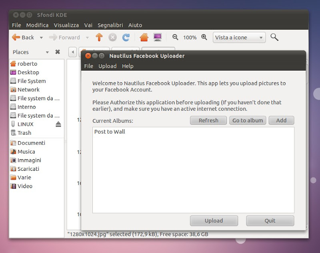Open the Upload menu in Facebook Uploader

click(x=107, y=66)
